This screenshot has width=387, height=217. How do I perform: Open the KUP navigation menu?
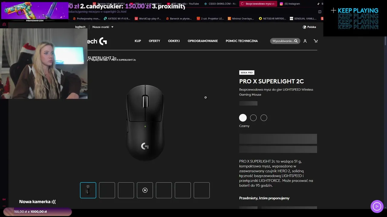click(138, 41)
